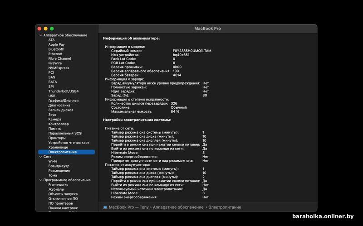Select Брандмауэр under Сеть

coord(59,166)
